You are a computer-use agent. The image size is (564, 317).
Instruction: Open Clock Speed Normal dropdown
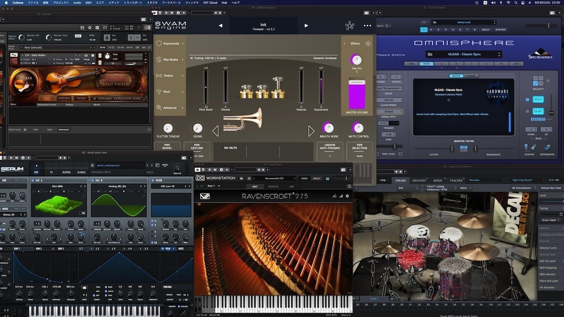(389, 100)
